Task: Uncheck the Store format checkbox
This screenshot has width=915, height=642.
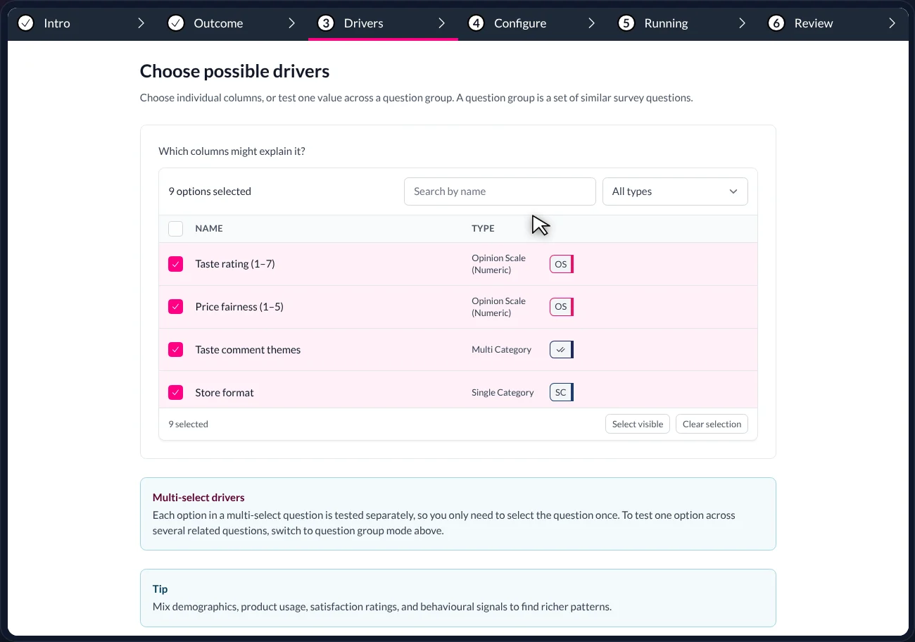Action: [x=176, y=393]
